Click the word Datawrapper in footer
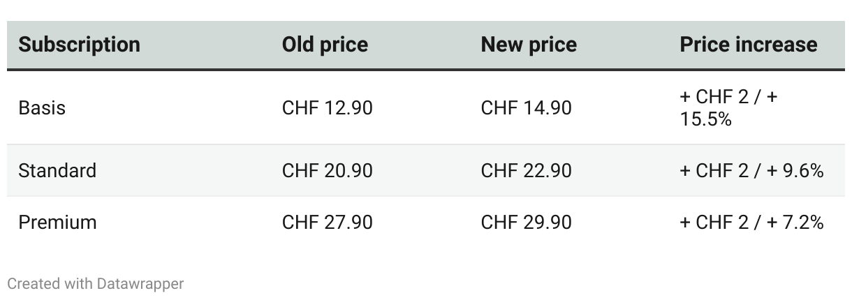852x300 pixels. (x=140, y=284)
